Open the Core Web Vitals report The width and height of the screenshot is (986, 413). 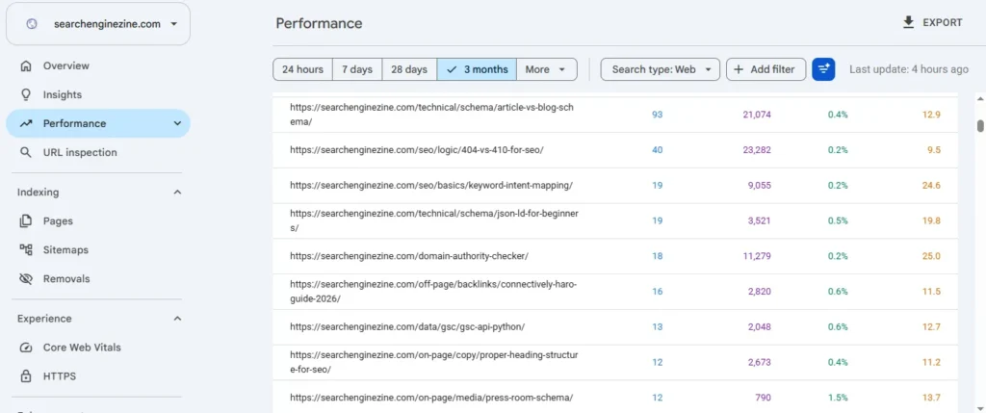tap(98, 347)
